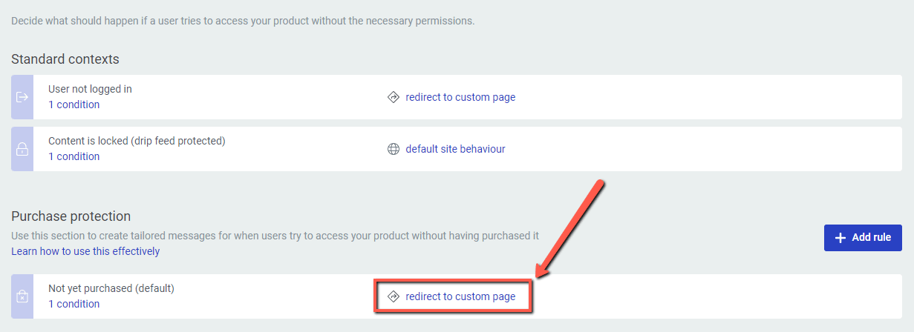Click the globe icon next to default site behaviour
Screen dimensions: 914x332
(394, 149)
